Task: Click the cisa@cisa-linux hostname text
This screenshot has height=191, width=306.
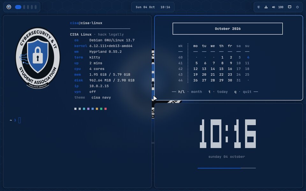Action: [x=86, y=23]
